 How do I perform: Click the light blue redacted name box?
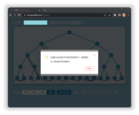coord(36,23)
